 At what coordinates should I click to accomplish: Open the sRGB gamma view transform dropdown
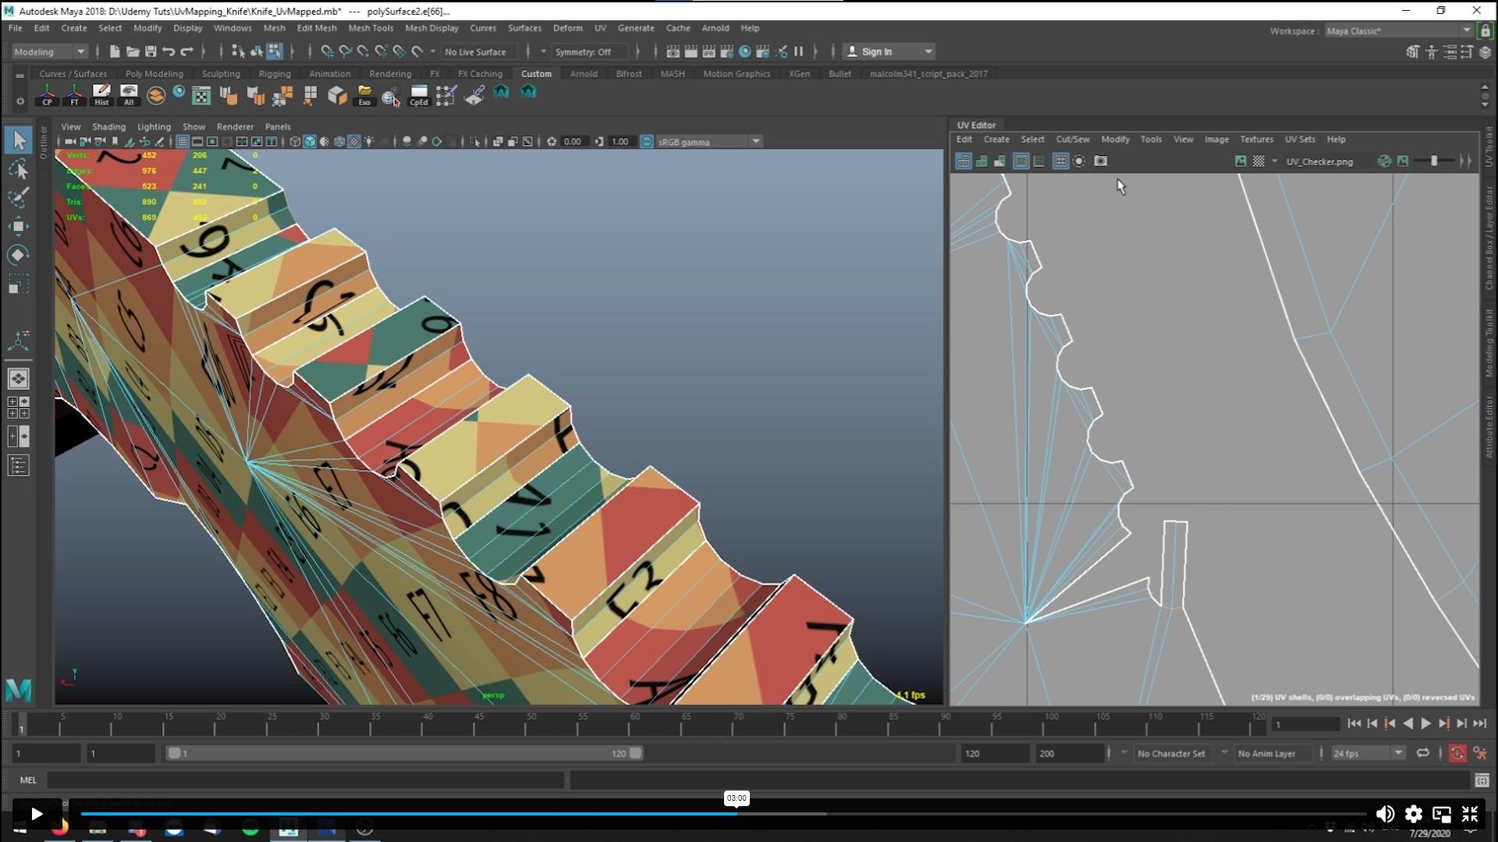point(709,142)
